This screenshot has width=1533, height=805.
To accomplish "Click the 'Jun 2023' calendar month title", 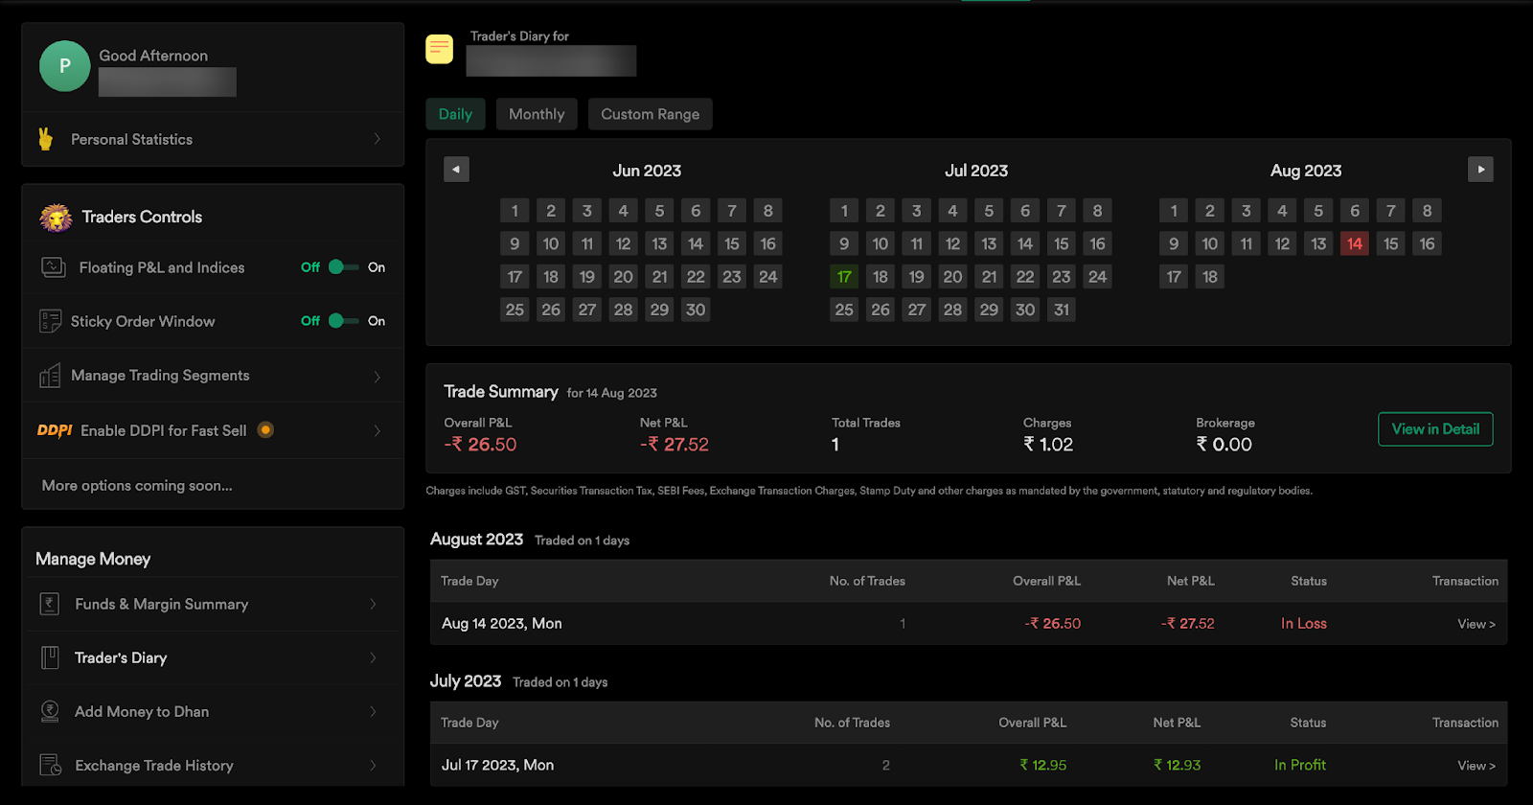I will (x=647, y=171).
